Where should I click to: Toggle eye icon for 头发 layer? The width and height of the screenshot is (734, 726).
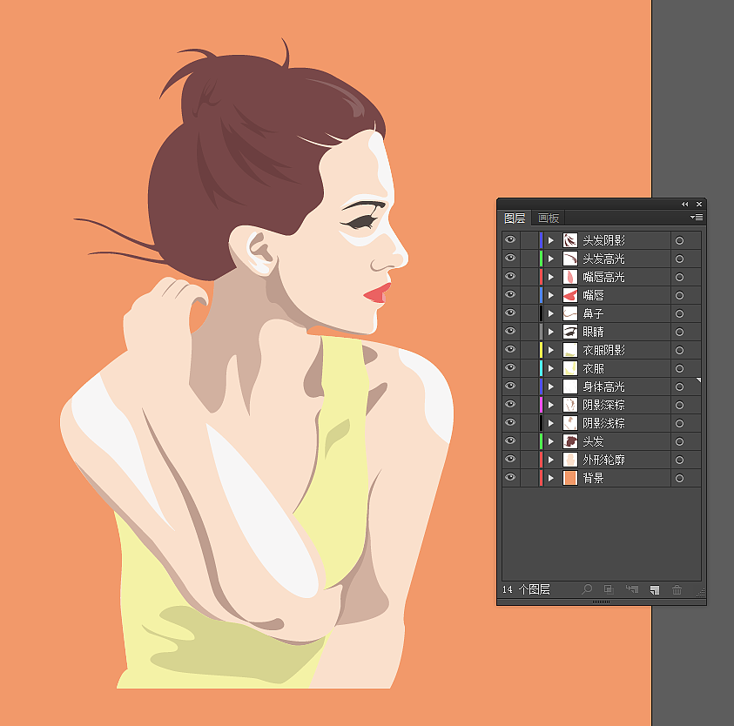(x=510, y=440)
